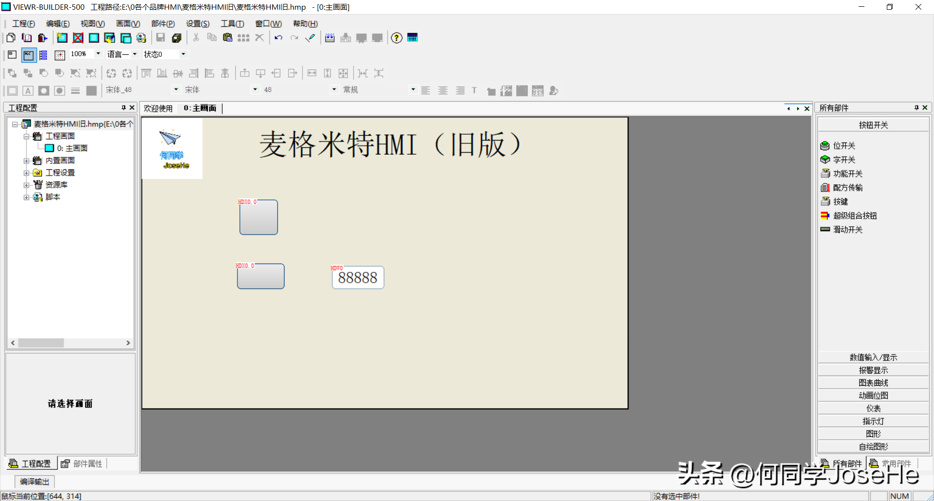Click the paste clipboard icon
Image resolution: width=934 pixels, height=501 pixels.
pyautogui.click(x=227, y=38)
